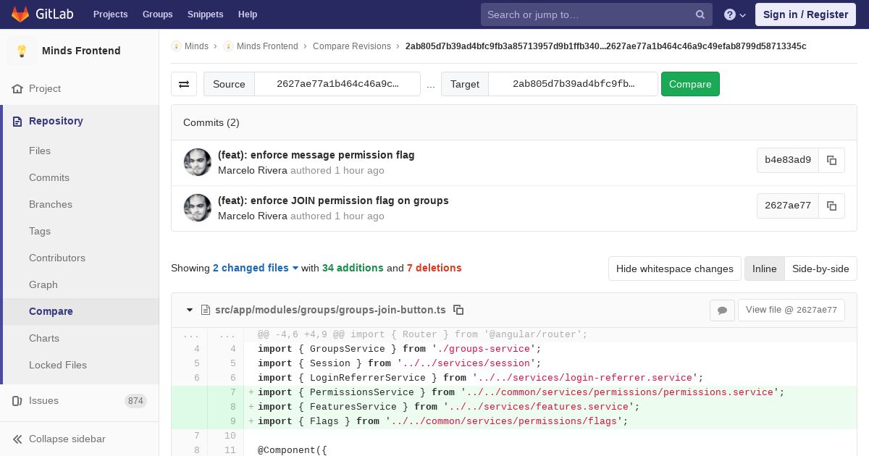Click the search magnifier icon

[700, 14]
